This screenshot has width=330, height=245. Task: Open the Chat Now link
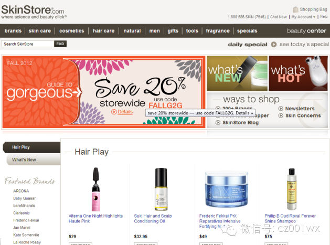(278, 17)
